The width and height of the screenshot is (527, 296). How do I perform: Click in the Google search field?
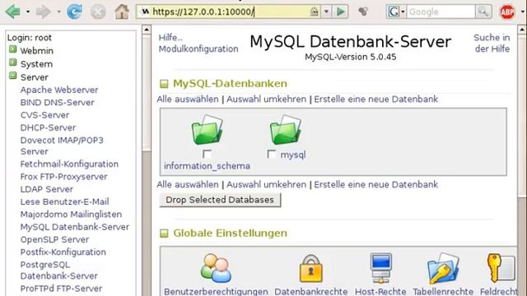(x=441, y=12)
